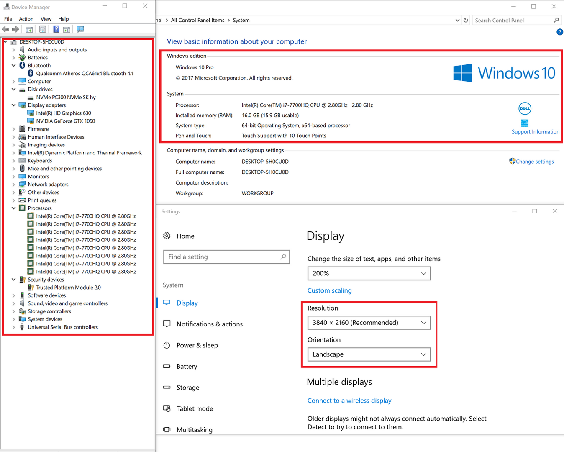Open the File menu in Device Manager
The image size is (564, 452).
(x=8, y=19)
